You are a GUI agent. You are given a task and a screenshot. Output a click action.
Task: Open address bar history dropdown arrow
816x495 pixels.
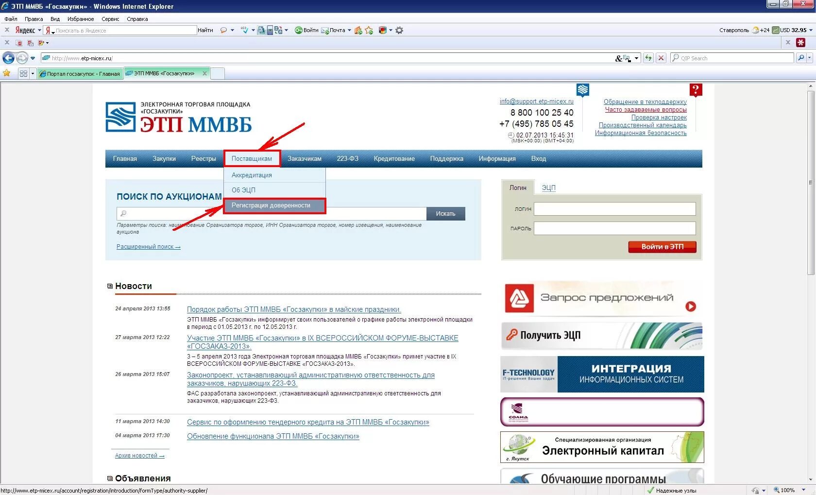(636, 58)
